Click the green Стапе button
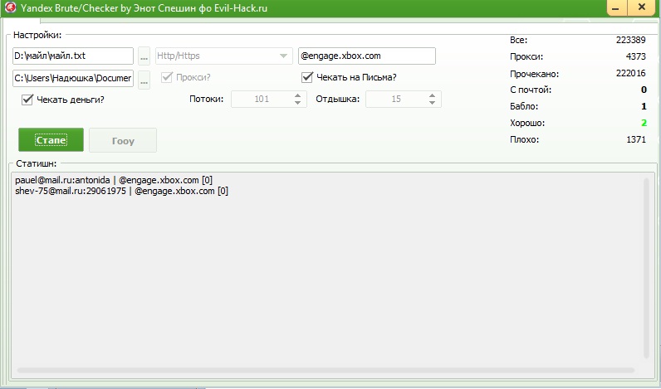 (x=51, y=140)
